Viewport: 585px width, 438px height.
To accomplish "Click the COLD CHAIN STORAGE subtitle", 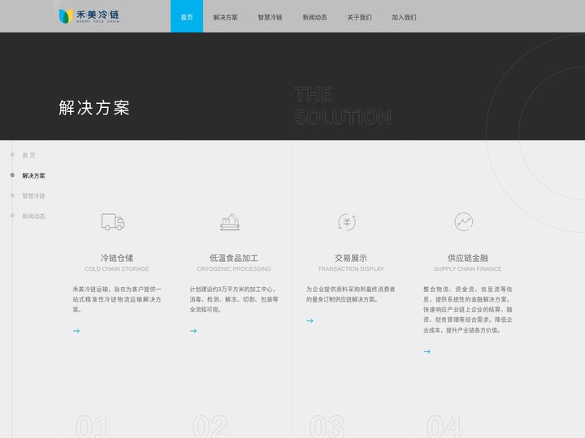I will [x=117, y=269].
